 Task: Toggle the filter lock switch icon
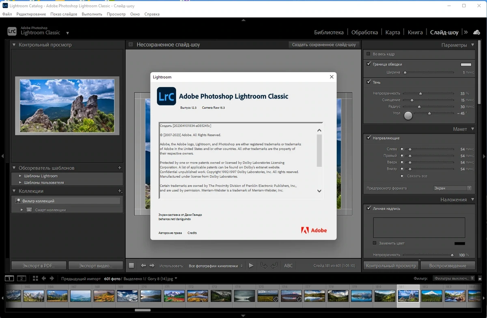[x=480, y=278]
